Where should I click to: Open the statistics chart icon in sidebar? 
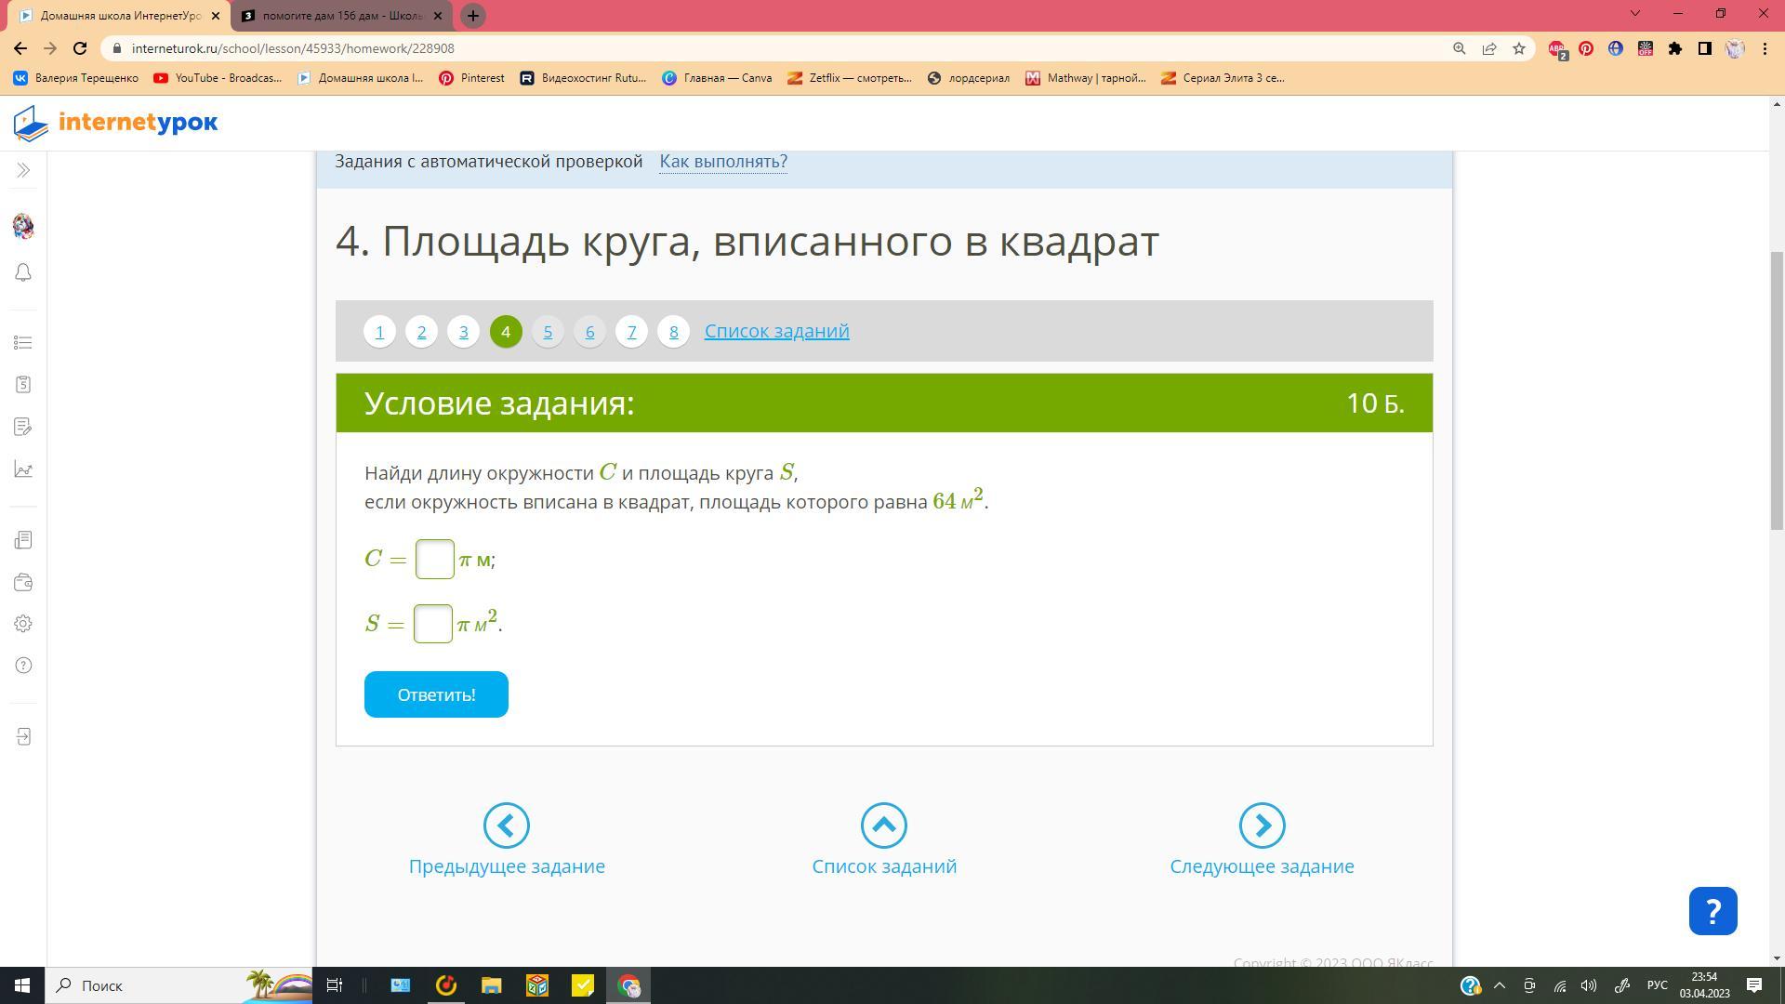(x=23, y=469)
